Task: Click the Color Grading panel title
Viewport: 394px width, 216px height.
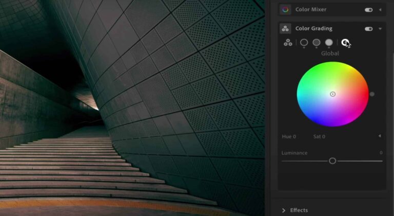Action: pyautogui.click(x=313, y=29)
